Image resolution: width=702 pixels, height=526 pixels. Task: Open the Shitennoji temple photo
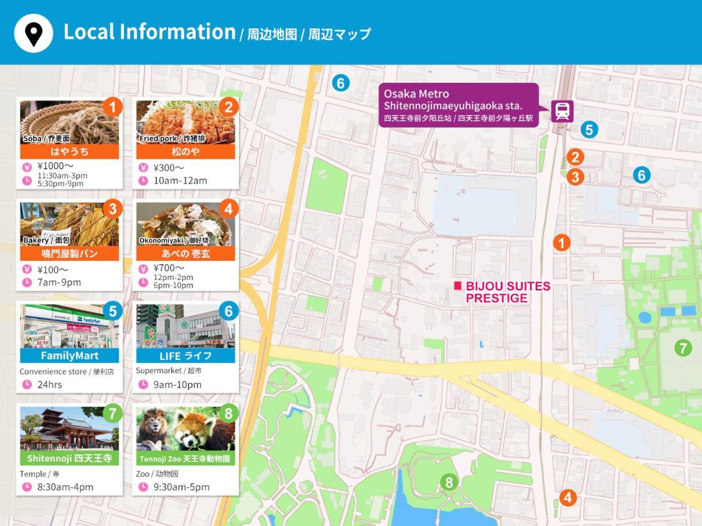click(x=70, y=429)
